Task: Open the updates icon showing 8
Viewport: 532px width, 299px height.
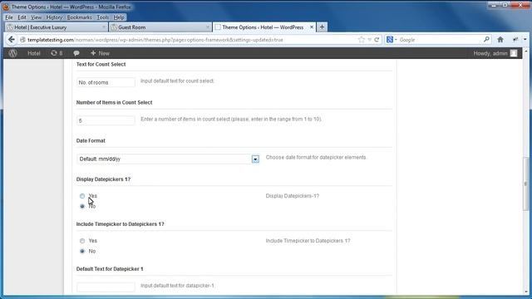Action: coord(57,53)
